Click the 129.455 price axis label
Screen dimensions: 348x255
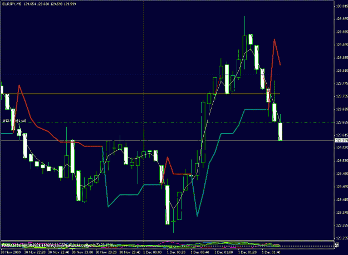tap(342, 187)
